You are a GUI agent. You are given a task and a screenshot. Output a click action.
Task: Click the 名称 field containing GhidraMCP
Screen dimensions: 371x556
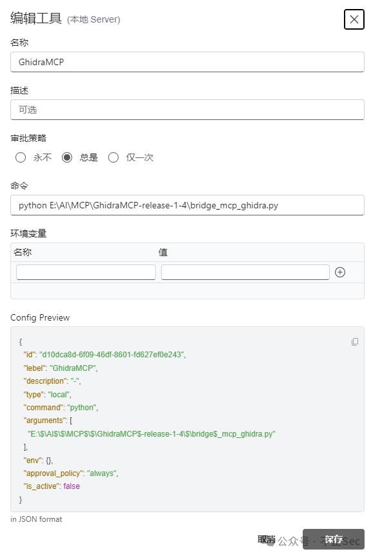point(187,63)
